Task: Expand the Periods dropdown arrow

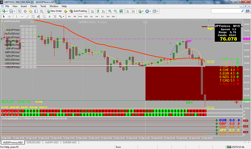Action: pos(150,11)
